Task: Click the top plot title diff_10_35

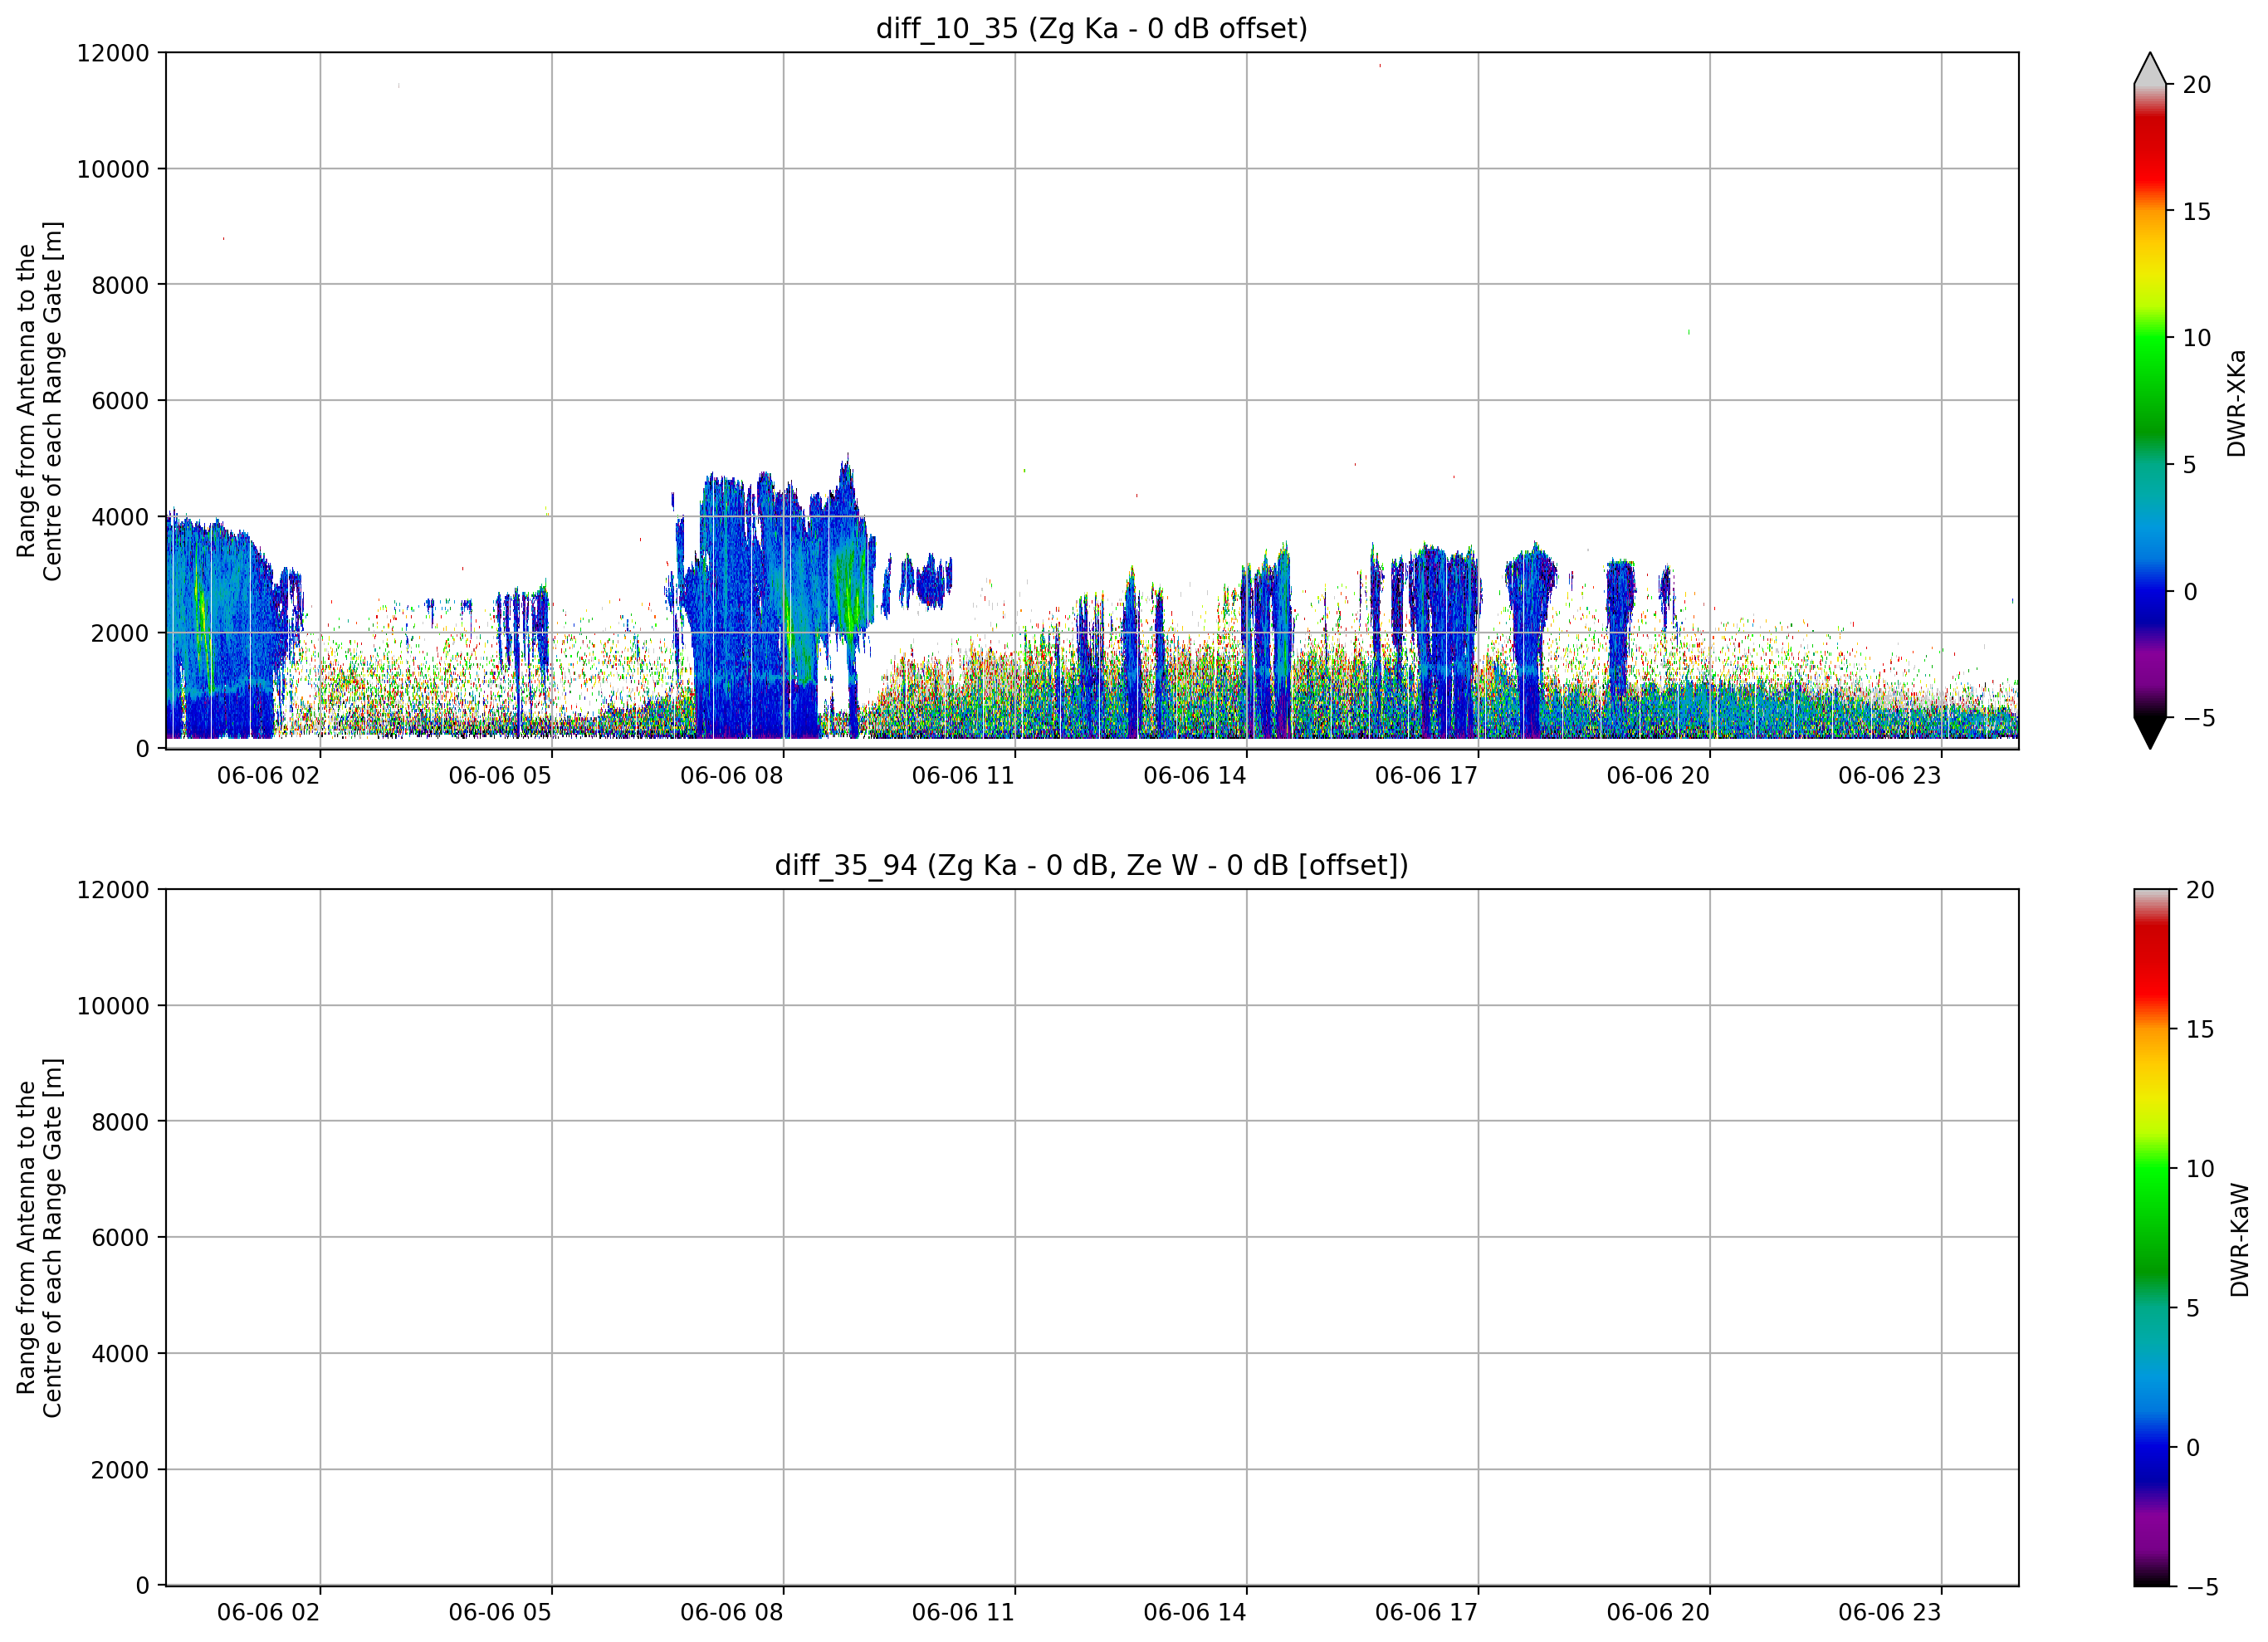Action: tap(1091, 28)
